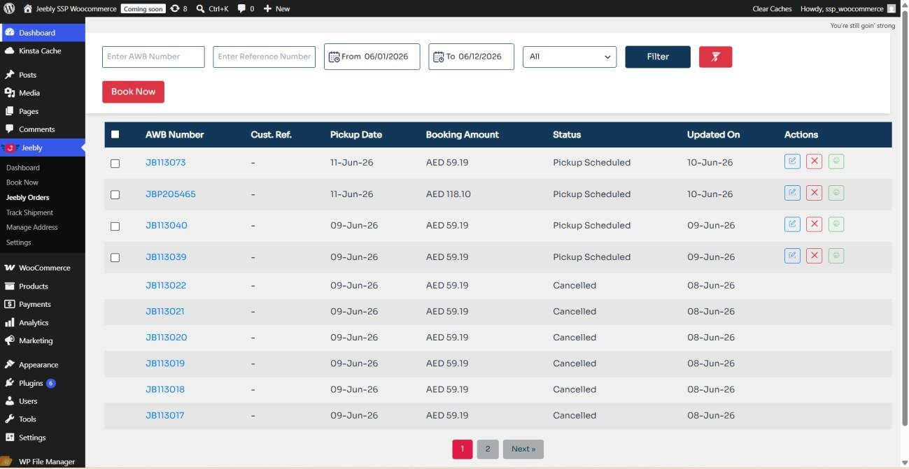Screen dimensions: 909x469
Task: Check the box for JB113073
Action: click(115, 163)
